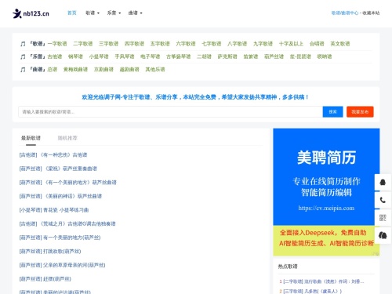
Task: Open 《有一个美丽的地方》葫芦丝曲谱 entry
Action: click(x=68, y=183)
